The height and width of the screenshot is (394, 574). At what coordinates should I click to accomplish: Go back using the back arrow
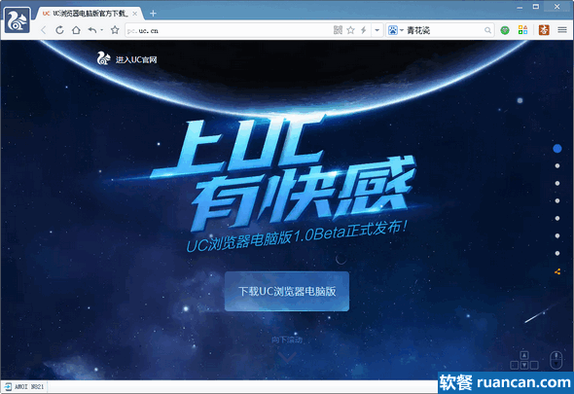44,30
